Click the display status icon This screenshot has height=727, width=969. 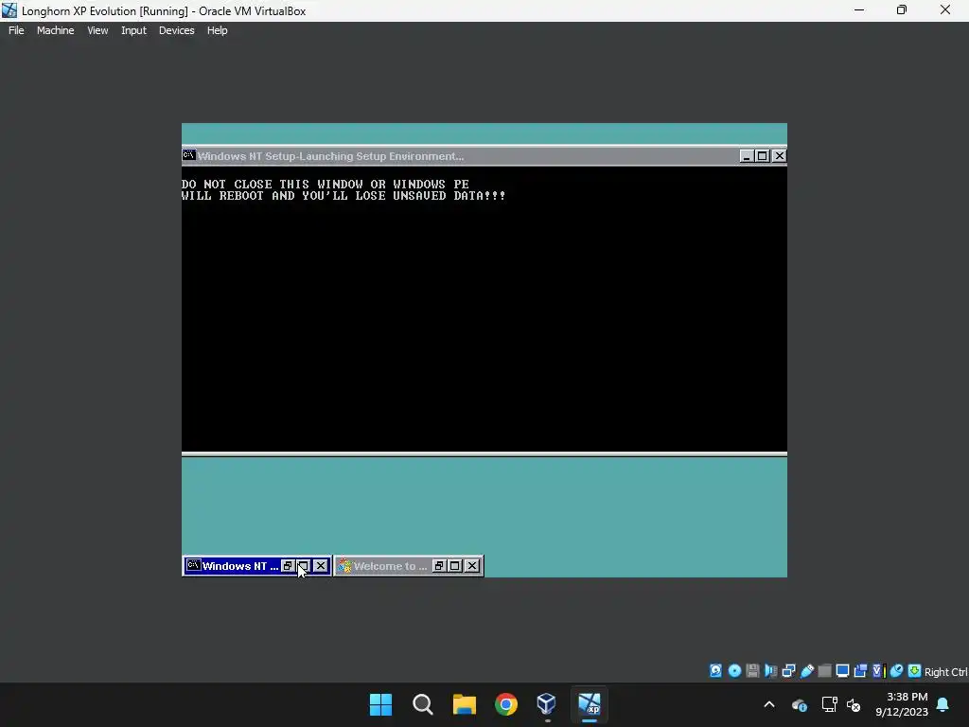coord(842,671)
